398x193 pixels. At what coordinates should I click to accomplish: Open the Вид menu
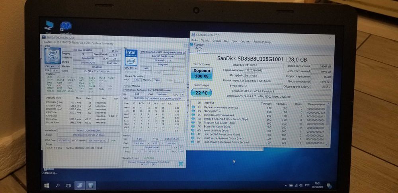coord(226,41)
